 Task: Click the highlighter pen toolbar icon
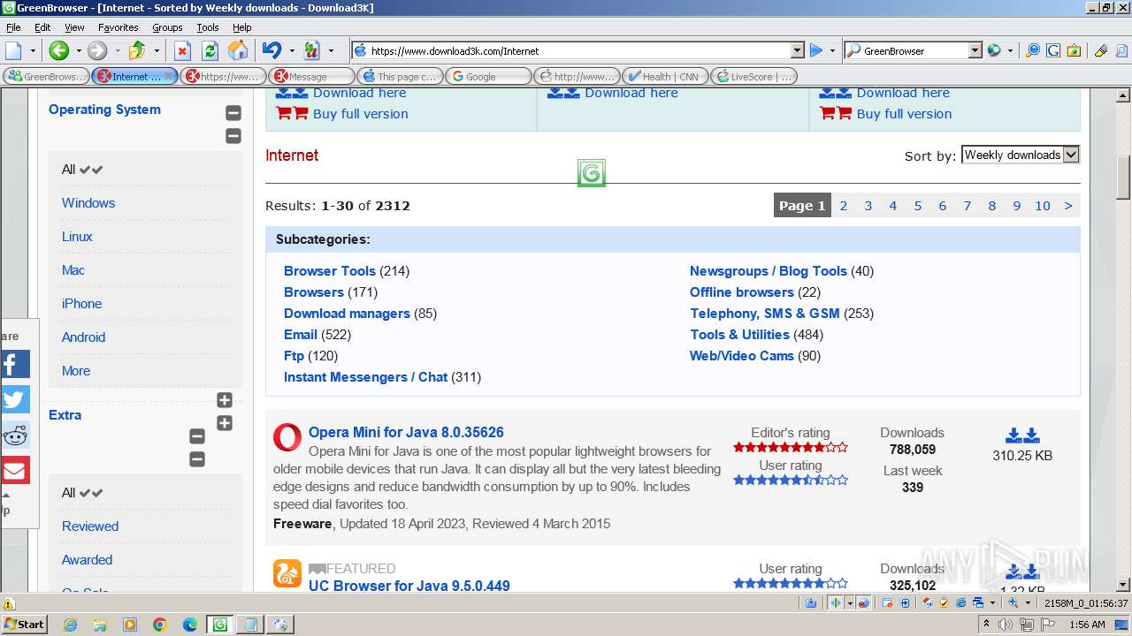(1101, 50)
